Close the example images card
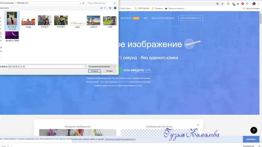 pos(198,125)
